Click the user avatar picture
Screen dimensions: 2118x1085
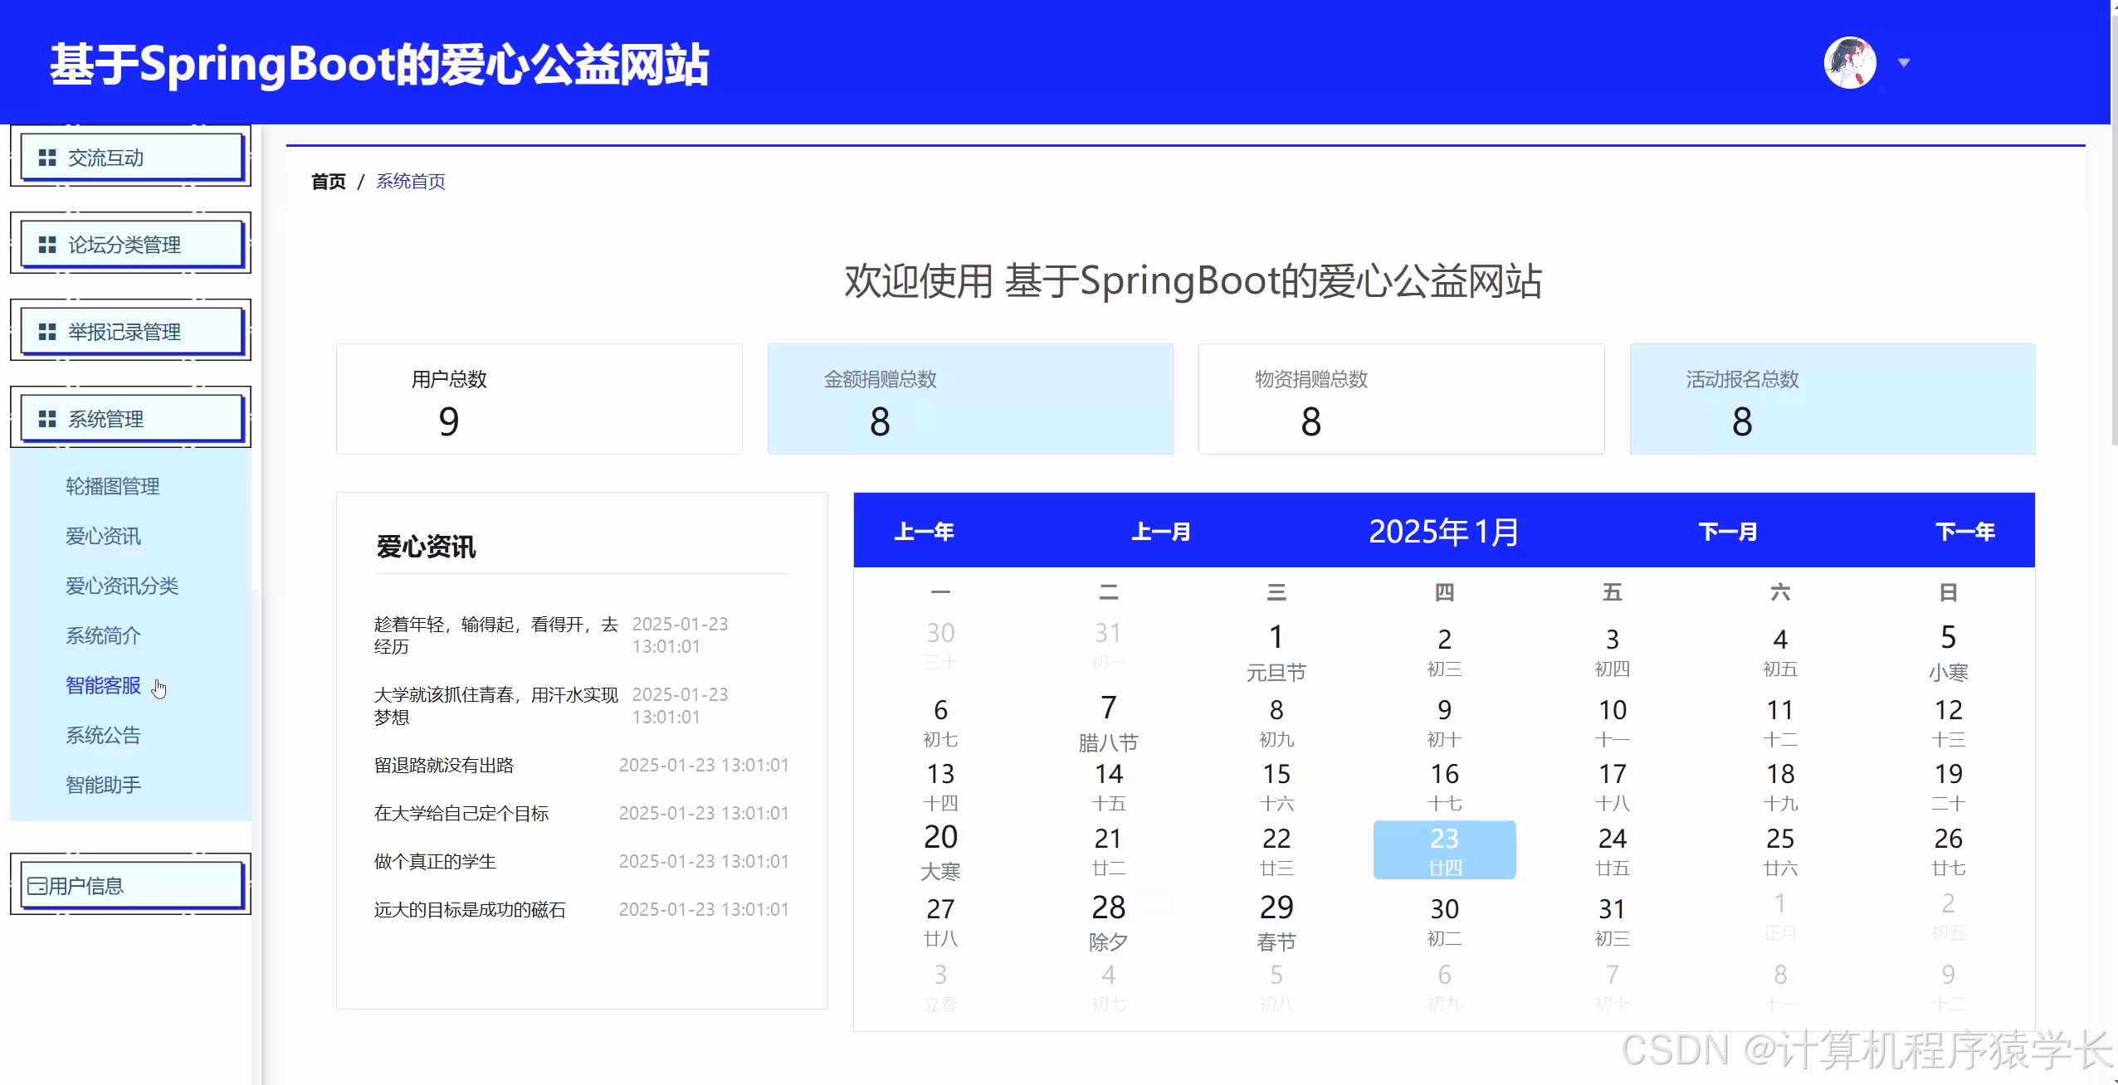click(1849, 62)
